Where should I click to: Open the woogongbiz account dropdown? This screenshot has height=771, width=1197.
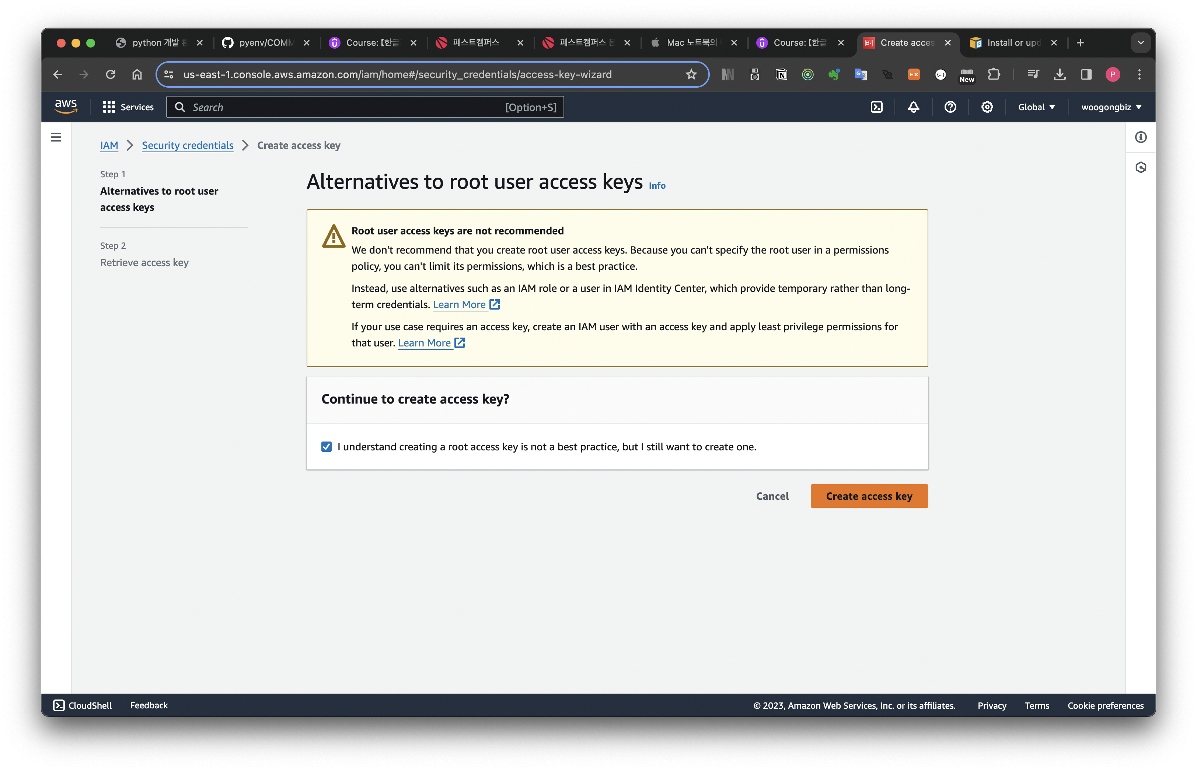1111,107
